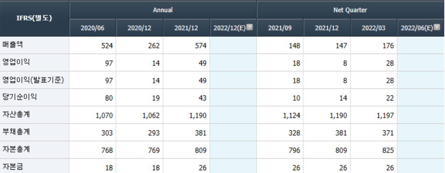
Task: Click 자본총계 value 769 for 2020/12
Action: point(154,150)
